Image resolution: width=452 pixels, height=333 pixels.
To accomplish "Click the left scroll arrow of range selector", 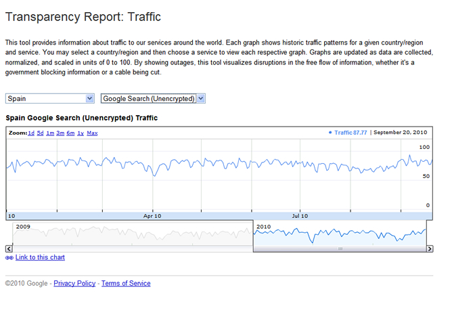I will coord(9,249).
